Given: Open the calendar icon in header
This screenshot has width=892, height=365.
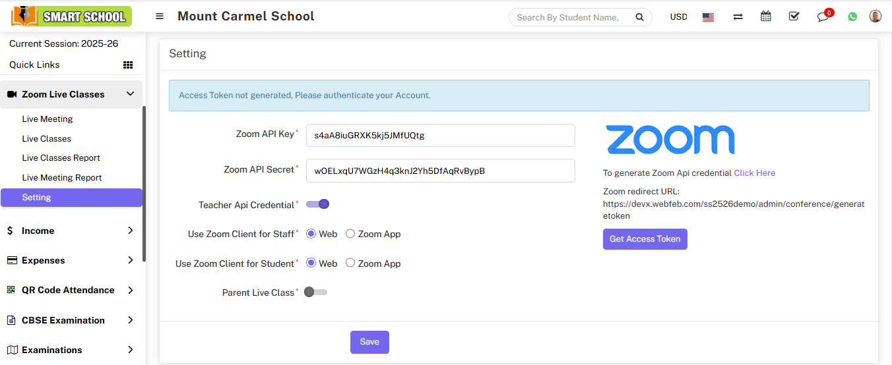Looking at the screenshot, I should point(765,16).
